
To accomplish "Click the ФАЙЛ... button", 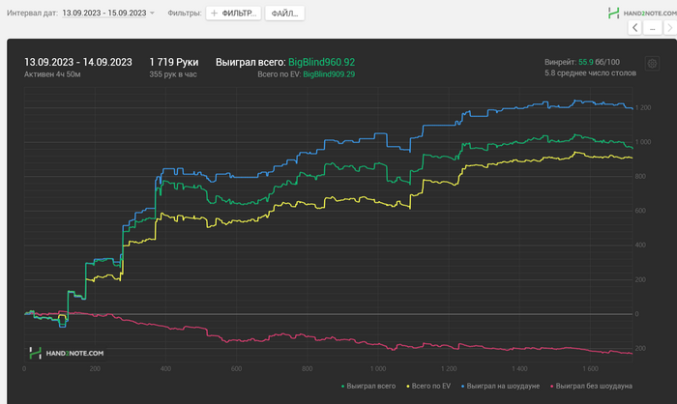I will (284, 14).
